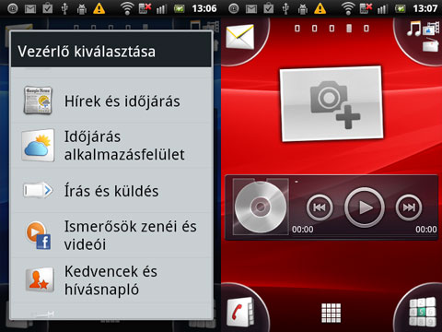The width and height of the screenshot is (442, 332).
Task: Open the radio app shortcut
Action: click(x=430, y=45)
